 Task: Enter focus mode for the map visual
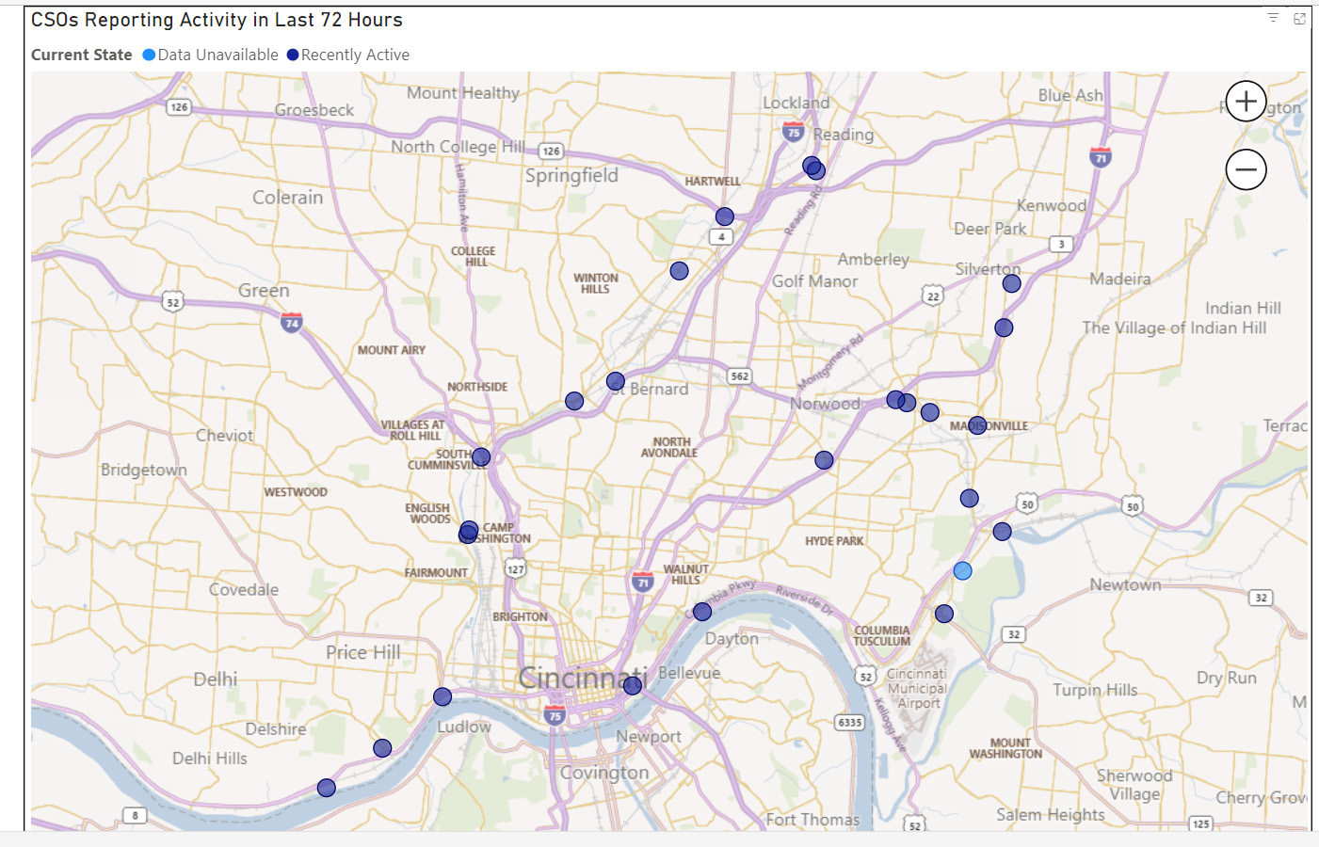click(x=1299, y=18)
